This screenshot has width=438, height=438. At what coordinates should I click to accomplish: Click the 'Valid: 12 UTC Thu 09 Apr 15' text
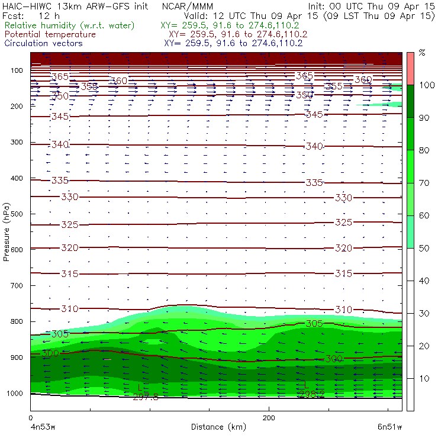252,15
